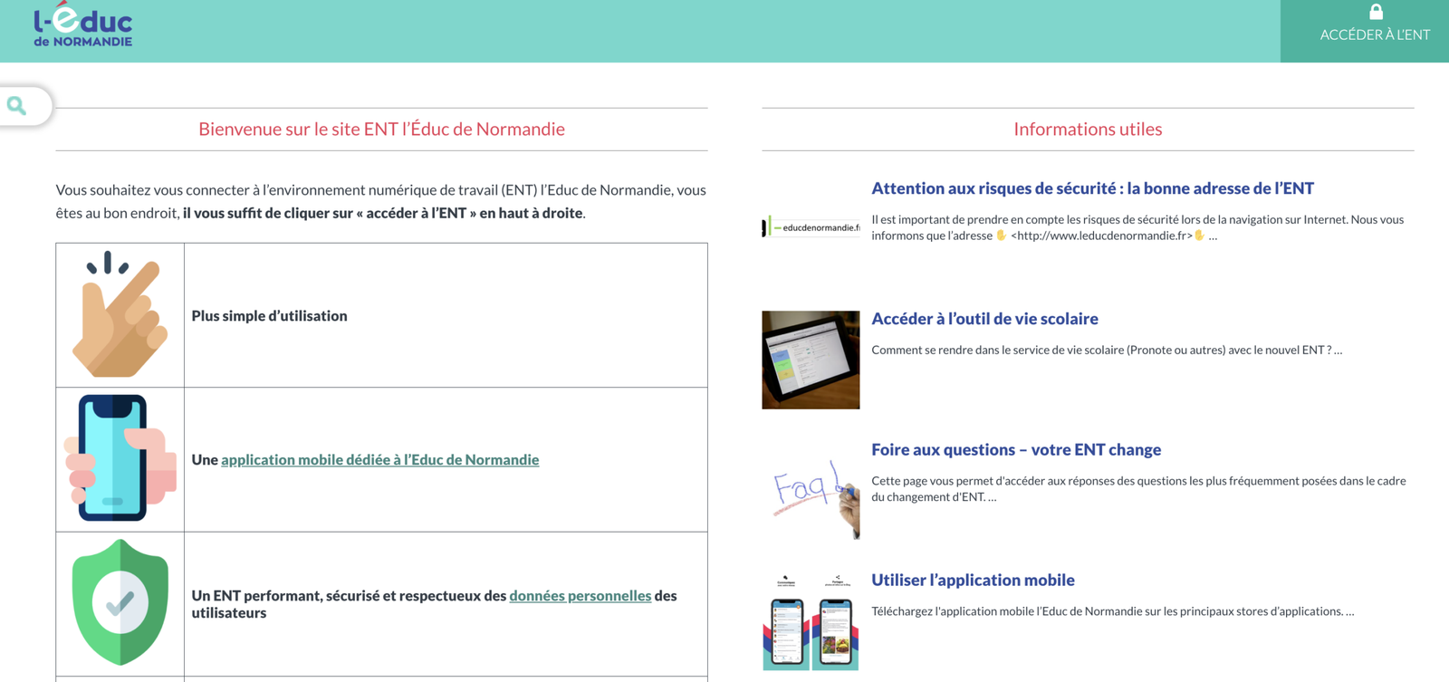Open the educdenormandie.fr address thumbnail
This screenshot has height=682, width=1449.
tap(811, 227)
